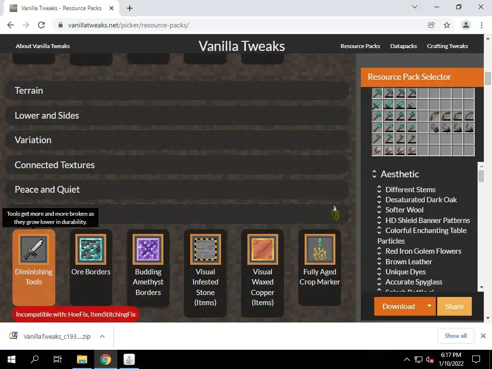
Task: Expand the Terrain category
Action: (x=177, y=91)
